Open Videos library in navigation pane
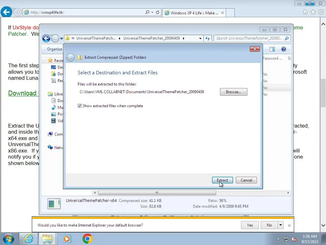This screenshot has width=326, height=245. pos(57,121)
